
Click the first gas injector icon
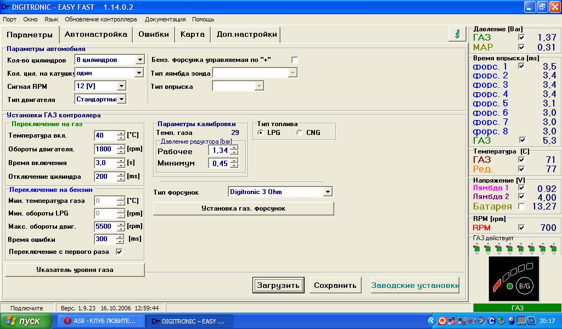coord(476,249)
